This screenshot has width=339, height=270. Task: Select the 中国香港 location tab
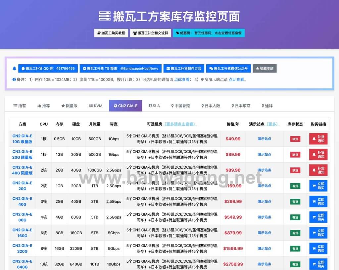click(x=180, y=106)
